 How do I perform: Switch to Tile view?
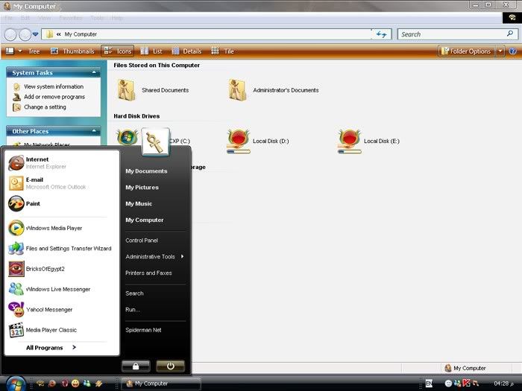[x=222, y=51]
